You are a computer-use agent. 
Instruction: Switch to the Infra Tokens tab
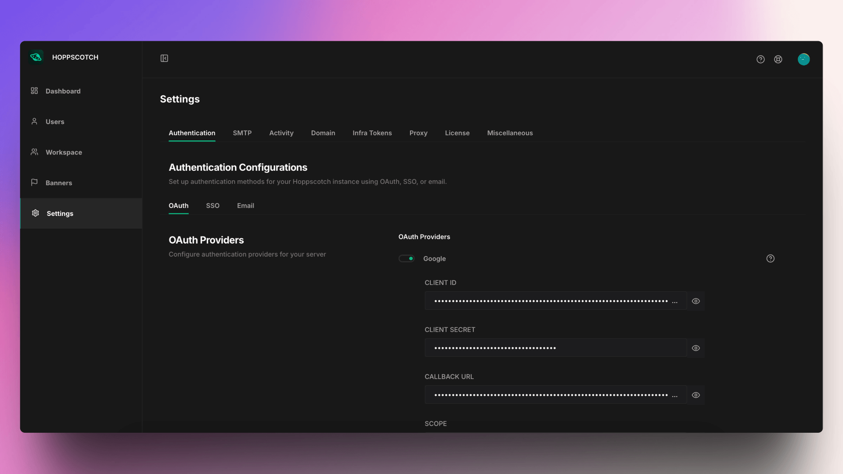(x=372, y=133)
